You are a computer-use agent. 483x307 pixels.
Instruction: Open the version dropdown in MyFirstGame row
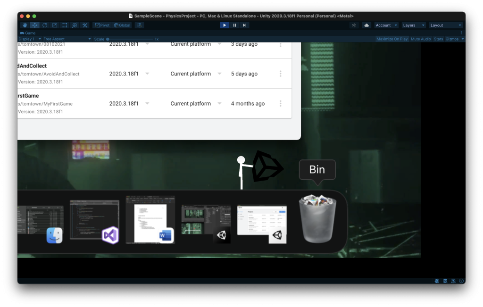point(147,104)
